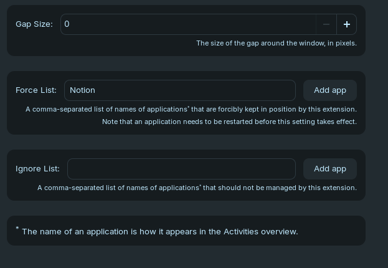Click the should not be managed description
Screen dimensions: 388x268
(x=197, y=188)
